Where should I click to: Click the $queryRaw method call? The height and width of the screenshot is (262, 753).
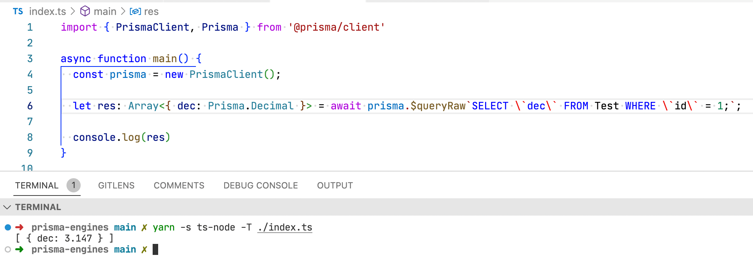438,106
